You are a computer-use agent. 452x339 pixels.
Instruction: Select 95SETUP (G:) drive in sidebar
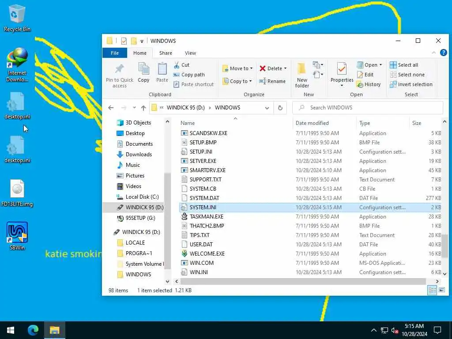pyautogui.click(x=136, y=218)
